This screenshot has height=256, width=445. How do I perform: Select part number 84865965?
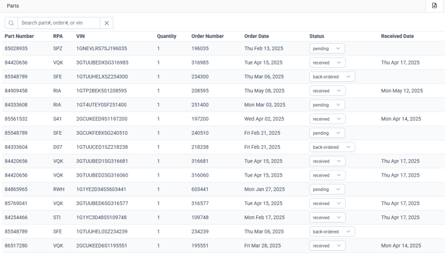(x=16, y=189)
